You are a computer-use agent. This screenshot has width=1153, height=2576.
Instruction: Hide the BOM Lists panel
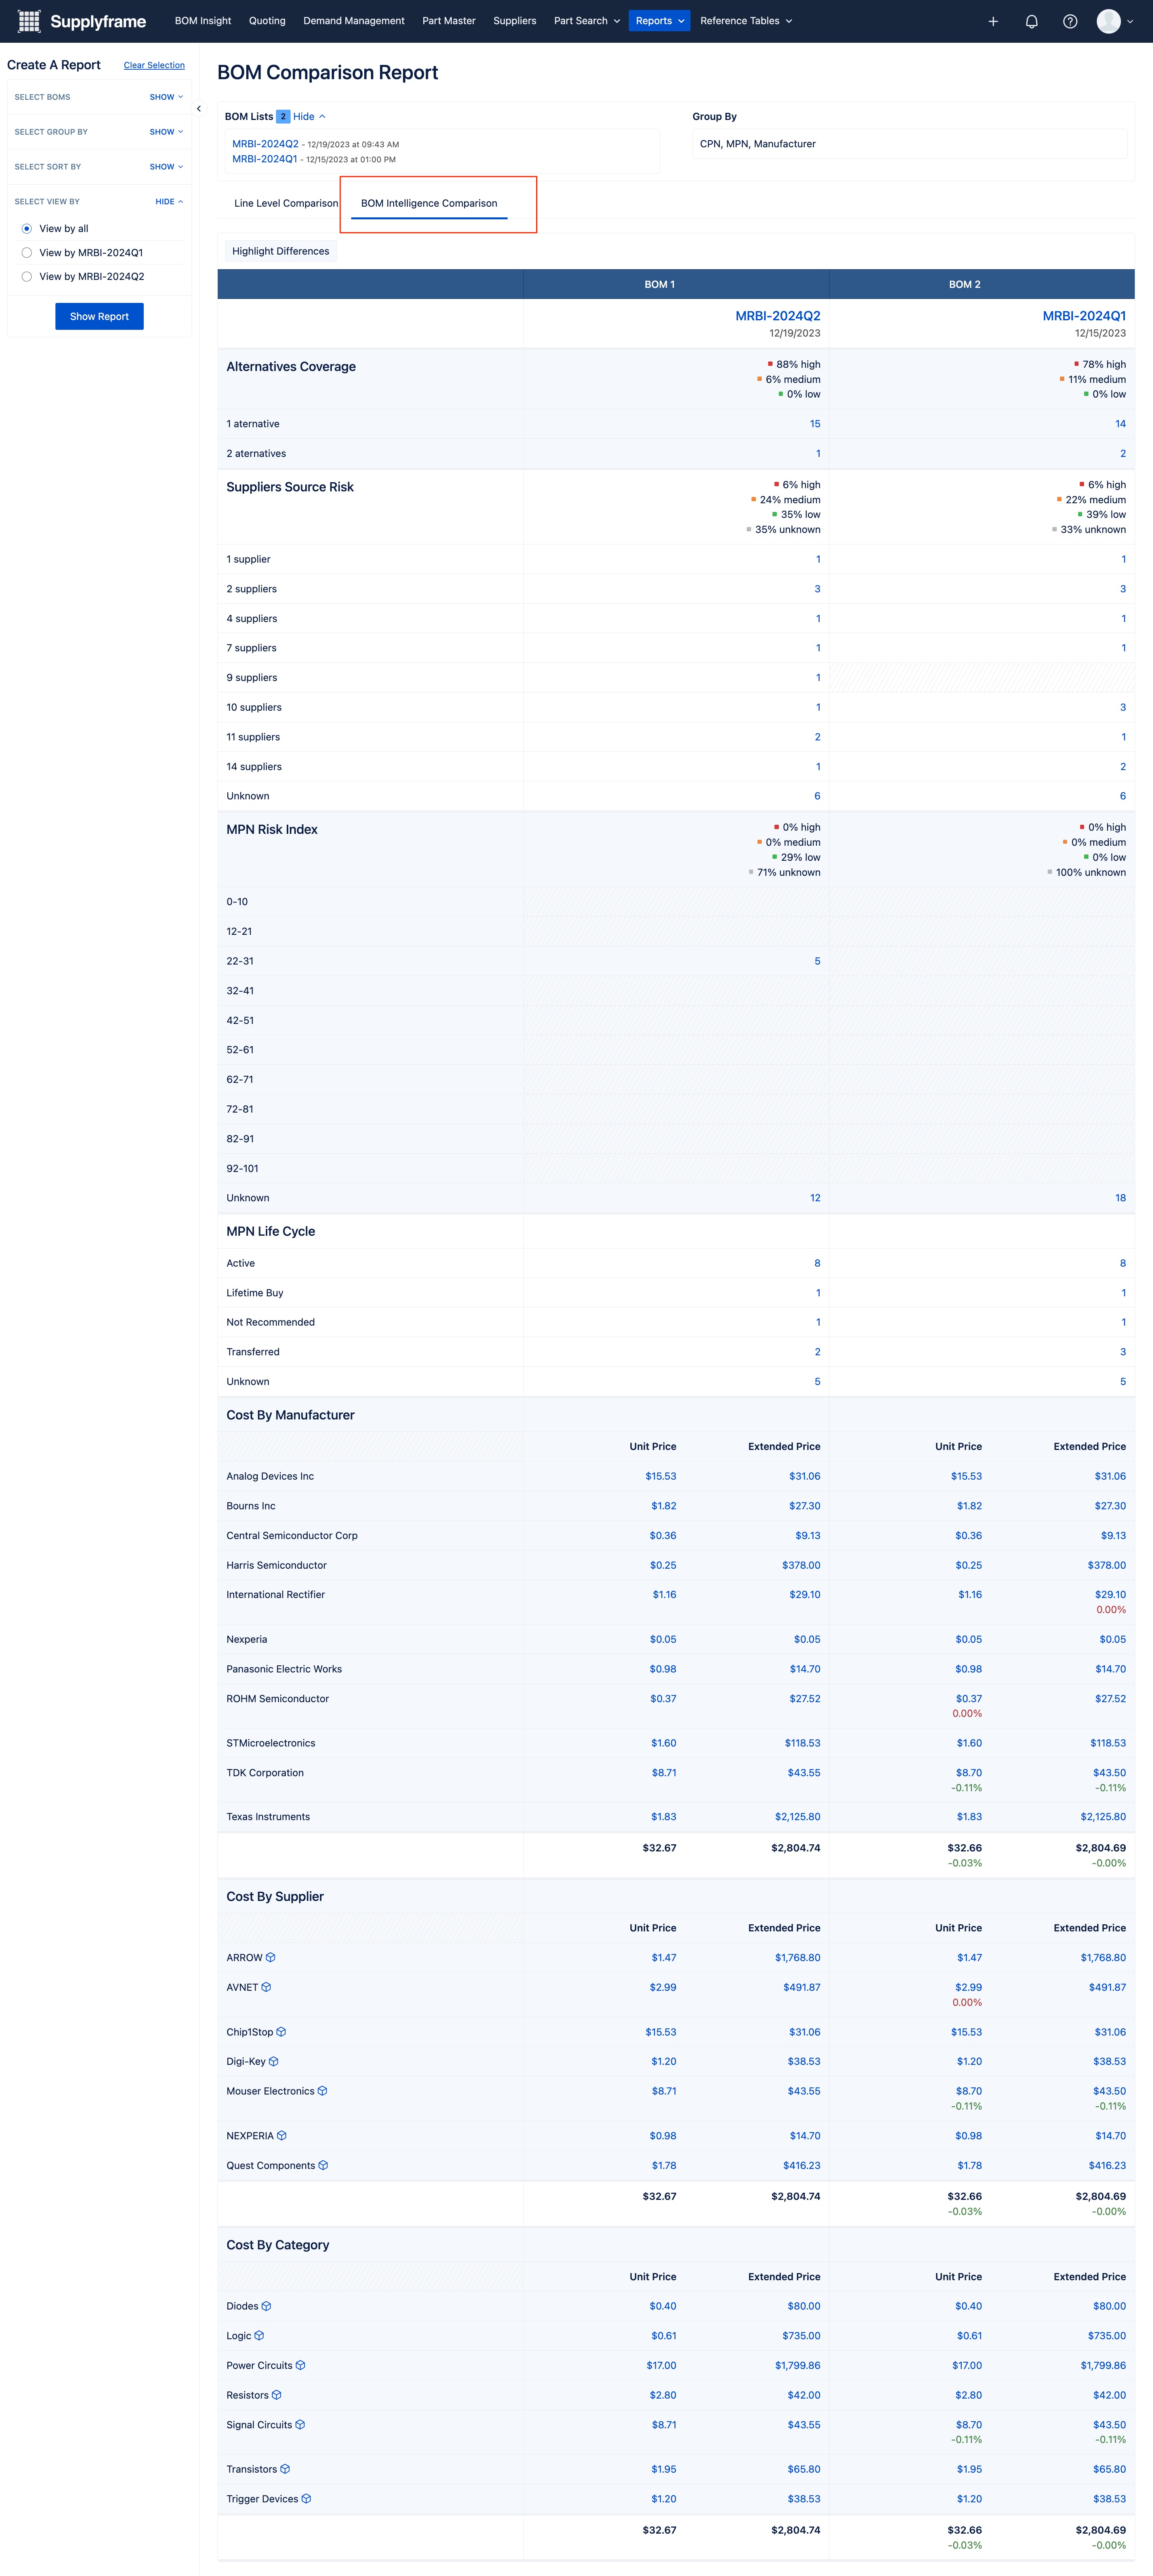point(309,117)
